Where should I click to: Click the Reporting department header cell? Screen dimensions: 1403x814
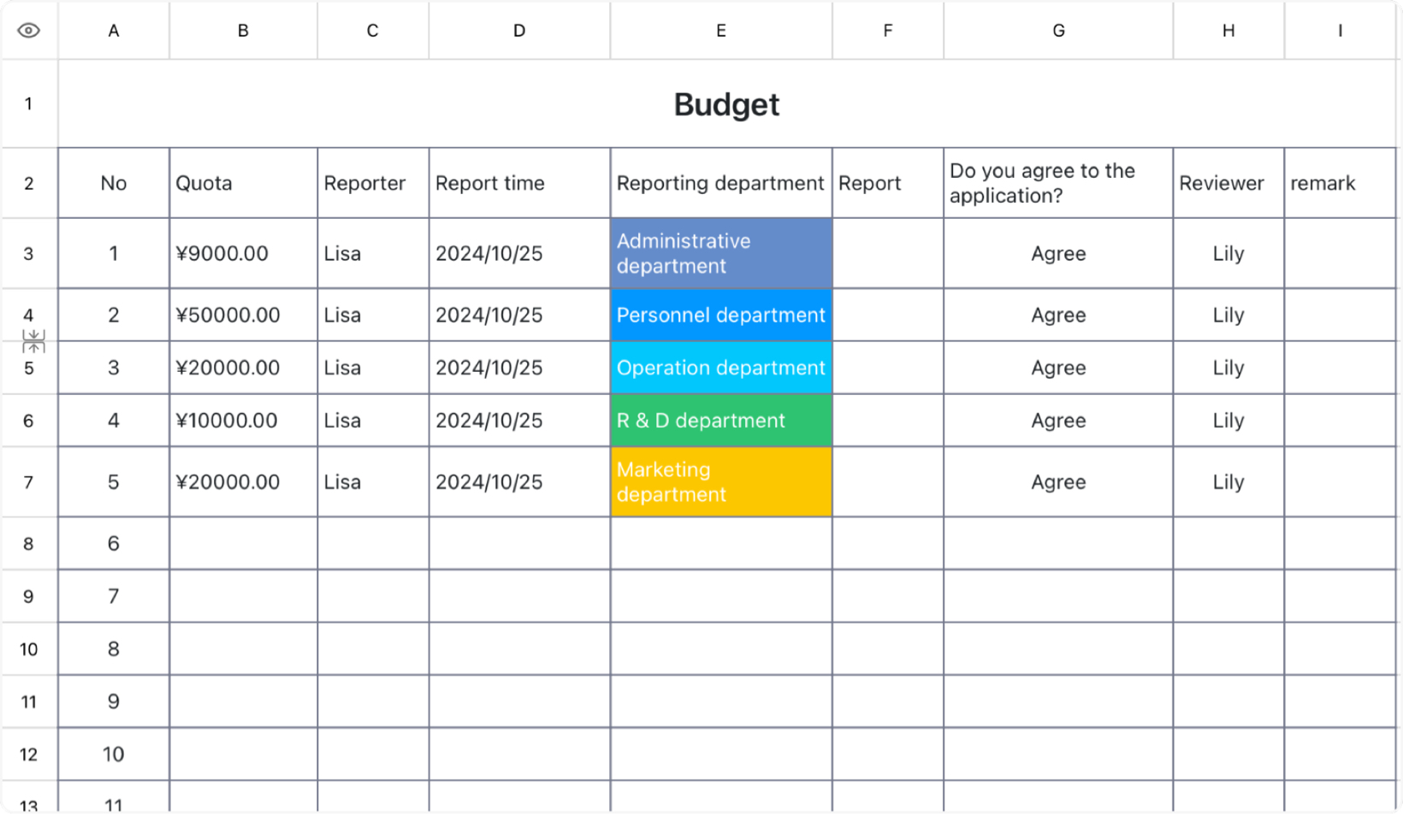click(721, 183)
